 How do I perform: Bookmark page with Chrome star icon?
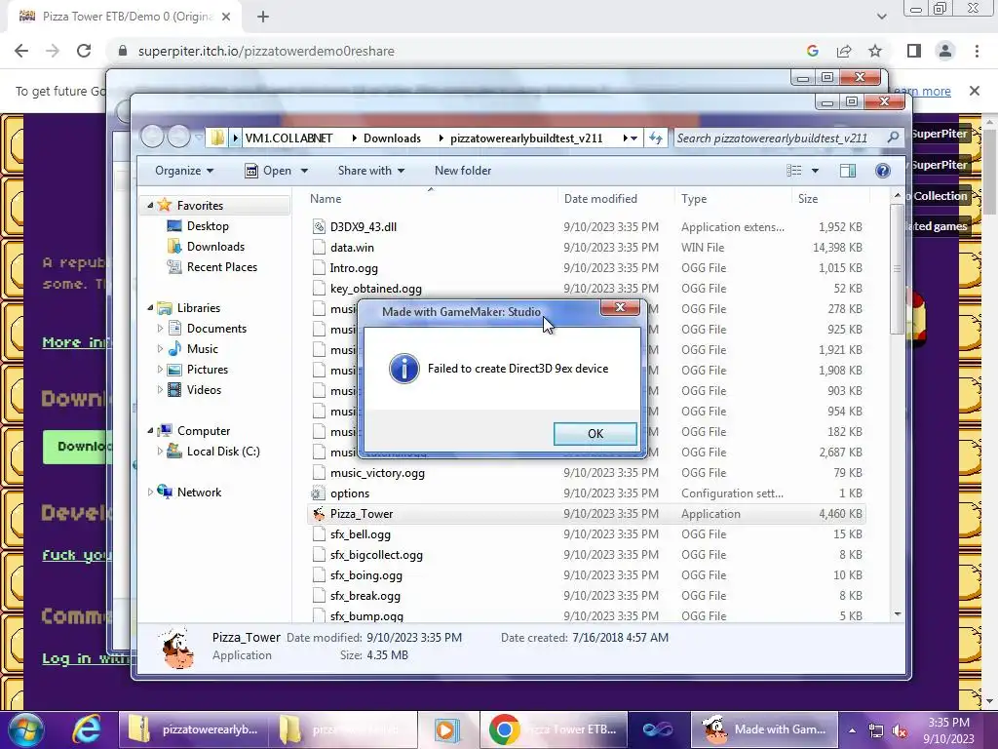(x=875, y=51)
